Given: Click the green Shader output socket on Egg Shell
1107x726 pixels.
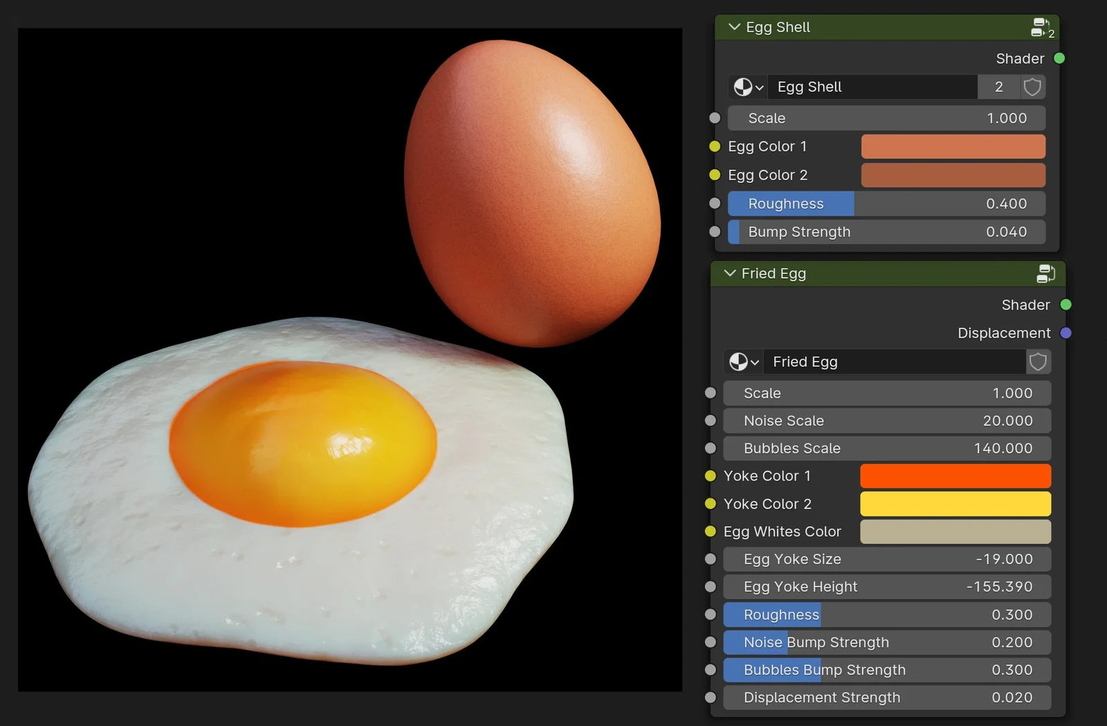Looking at the screenshot, I should pos(1059,58).
